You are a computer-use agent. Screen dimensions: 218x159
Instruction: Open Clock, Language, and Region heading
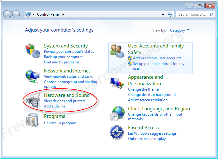pos(159,109)
